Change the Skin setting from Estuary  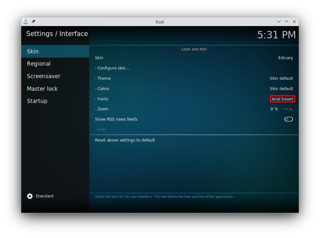(x=194, y=58)
